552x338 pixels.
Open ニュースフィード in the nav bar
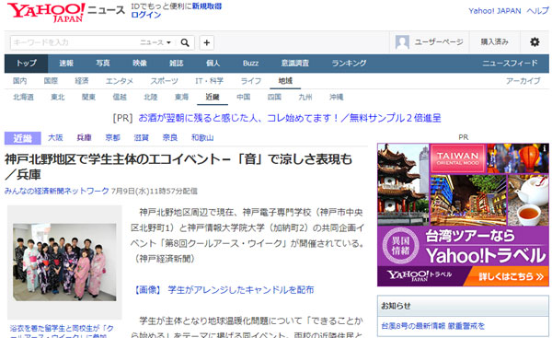point(510,64)
